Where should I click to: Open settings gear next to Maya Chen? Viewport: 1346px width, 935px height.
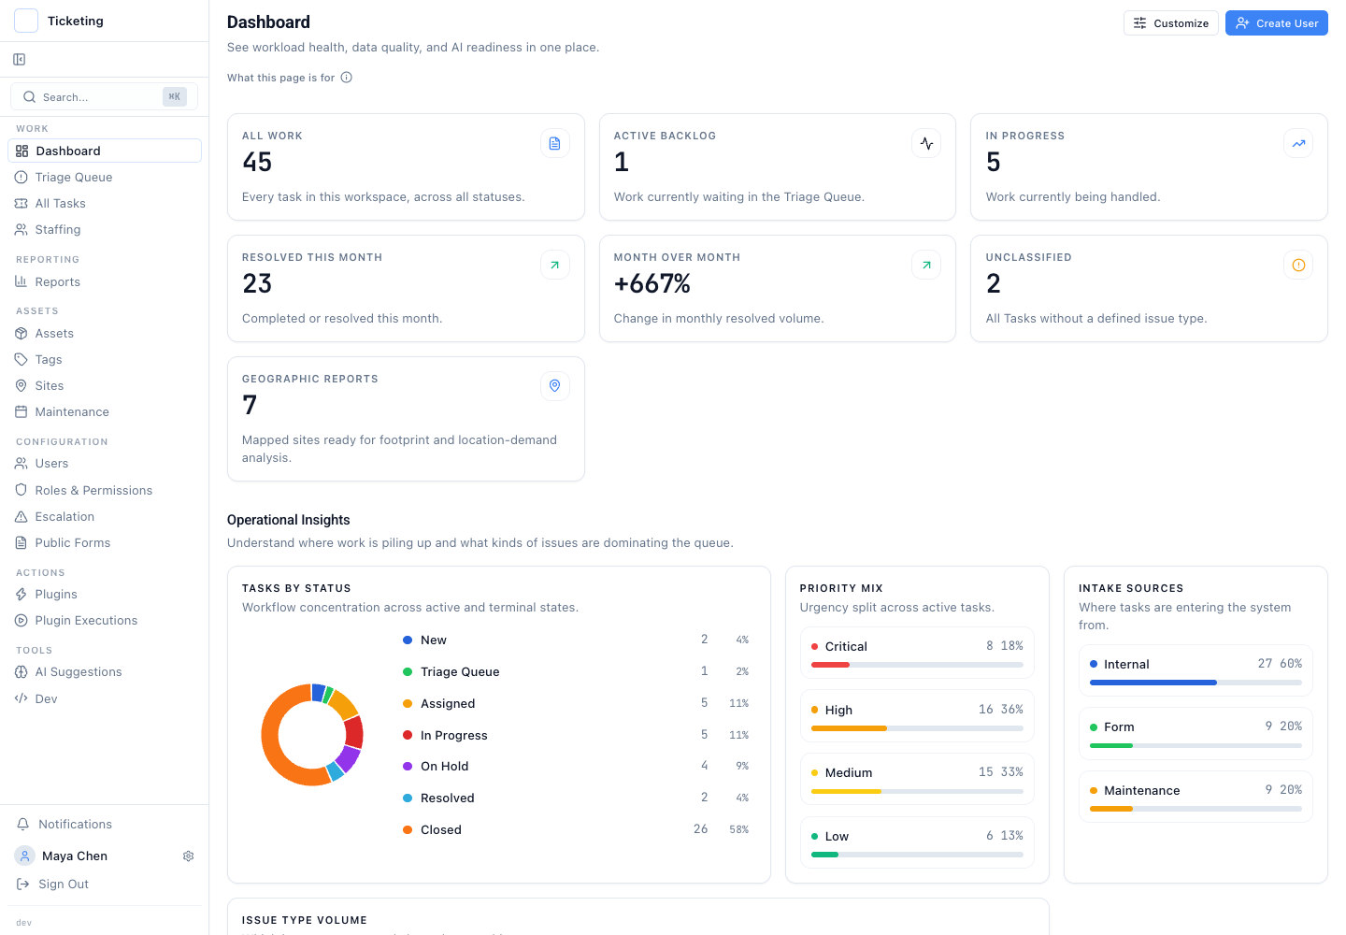coord(188,856)
